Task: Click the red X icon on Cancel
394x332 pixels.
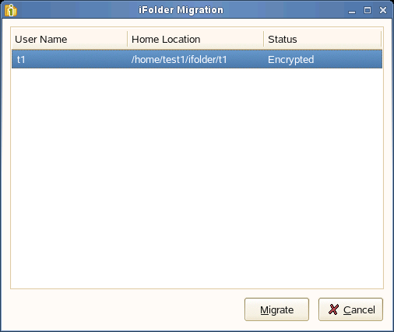Action: [x=333, y=309]
